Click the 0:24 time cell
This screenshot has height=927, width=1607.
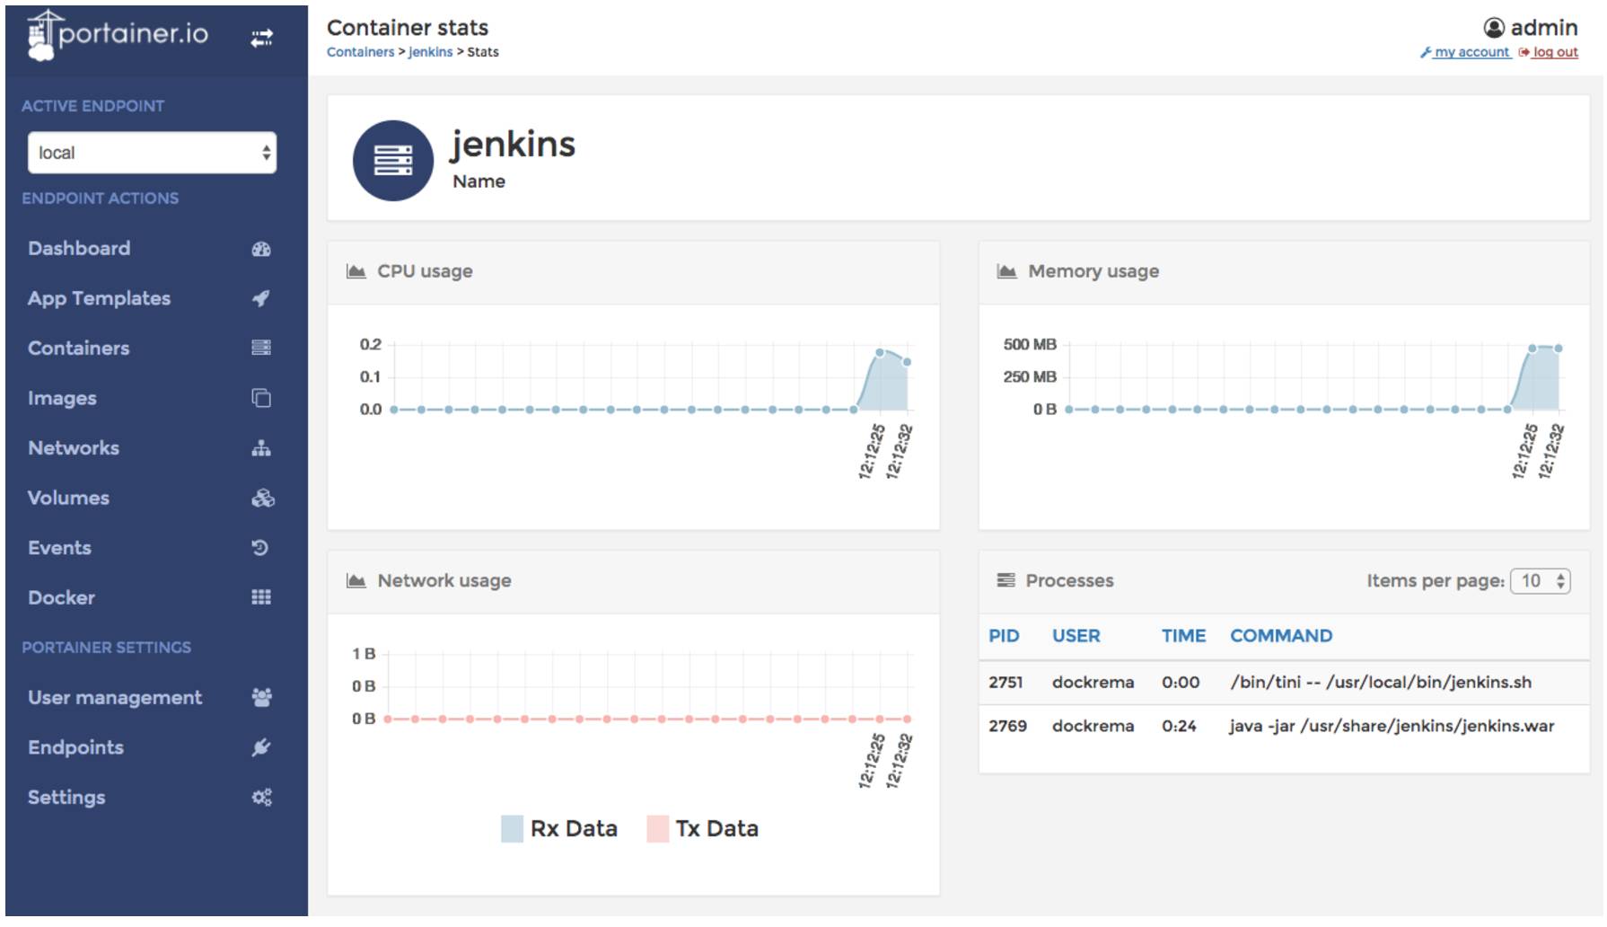pos(1179,726)
